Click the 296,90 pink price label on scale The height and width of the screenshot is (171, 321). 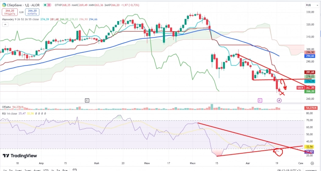tap(310, 52)
